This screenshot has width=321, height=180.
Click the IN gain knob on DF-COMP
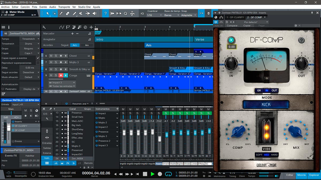tap(231, 63)
